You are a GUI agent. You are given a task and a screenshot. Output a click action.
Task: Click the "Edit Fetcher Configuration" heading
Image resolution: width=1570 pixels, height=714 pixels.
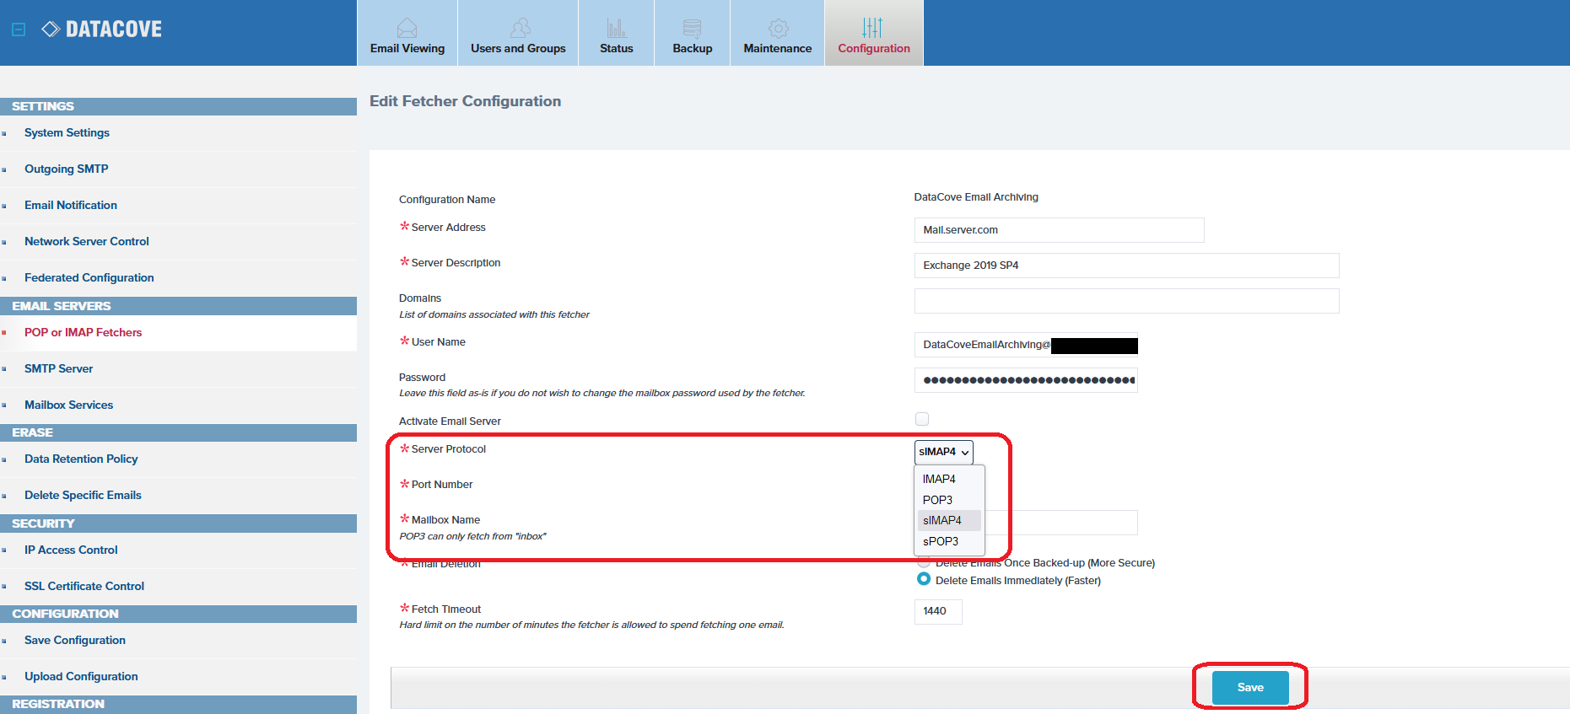465,101
